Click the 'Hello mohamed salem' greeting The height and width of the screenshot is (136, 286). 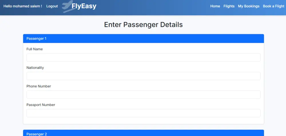click(23, 6)
